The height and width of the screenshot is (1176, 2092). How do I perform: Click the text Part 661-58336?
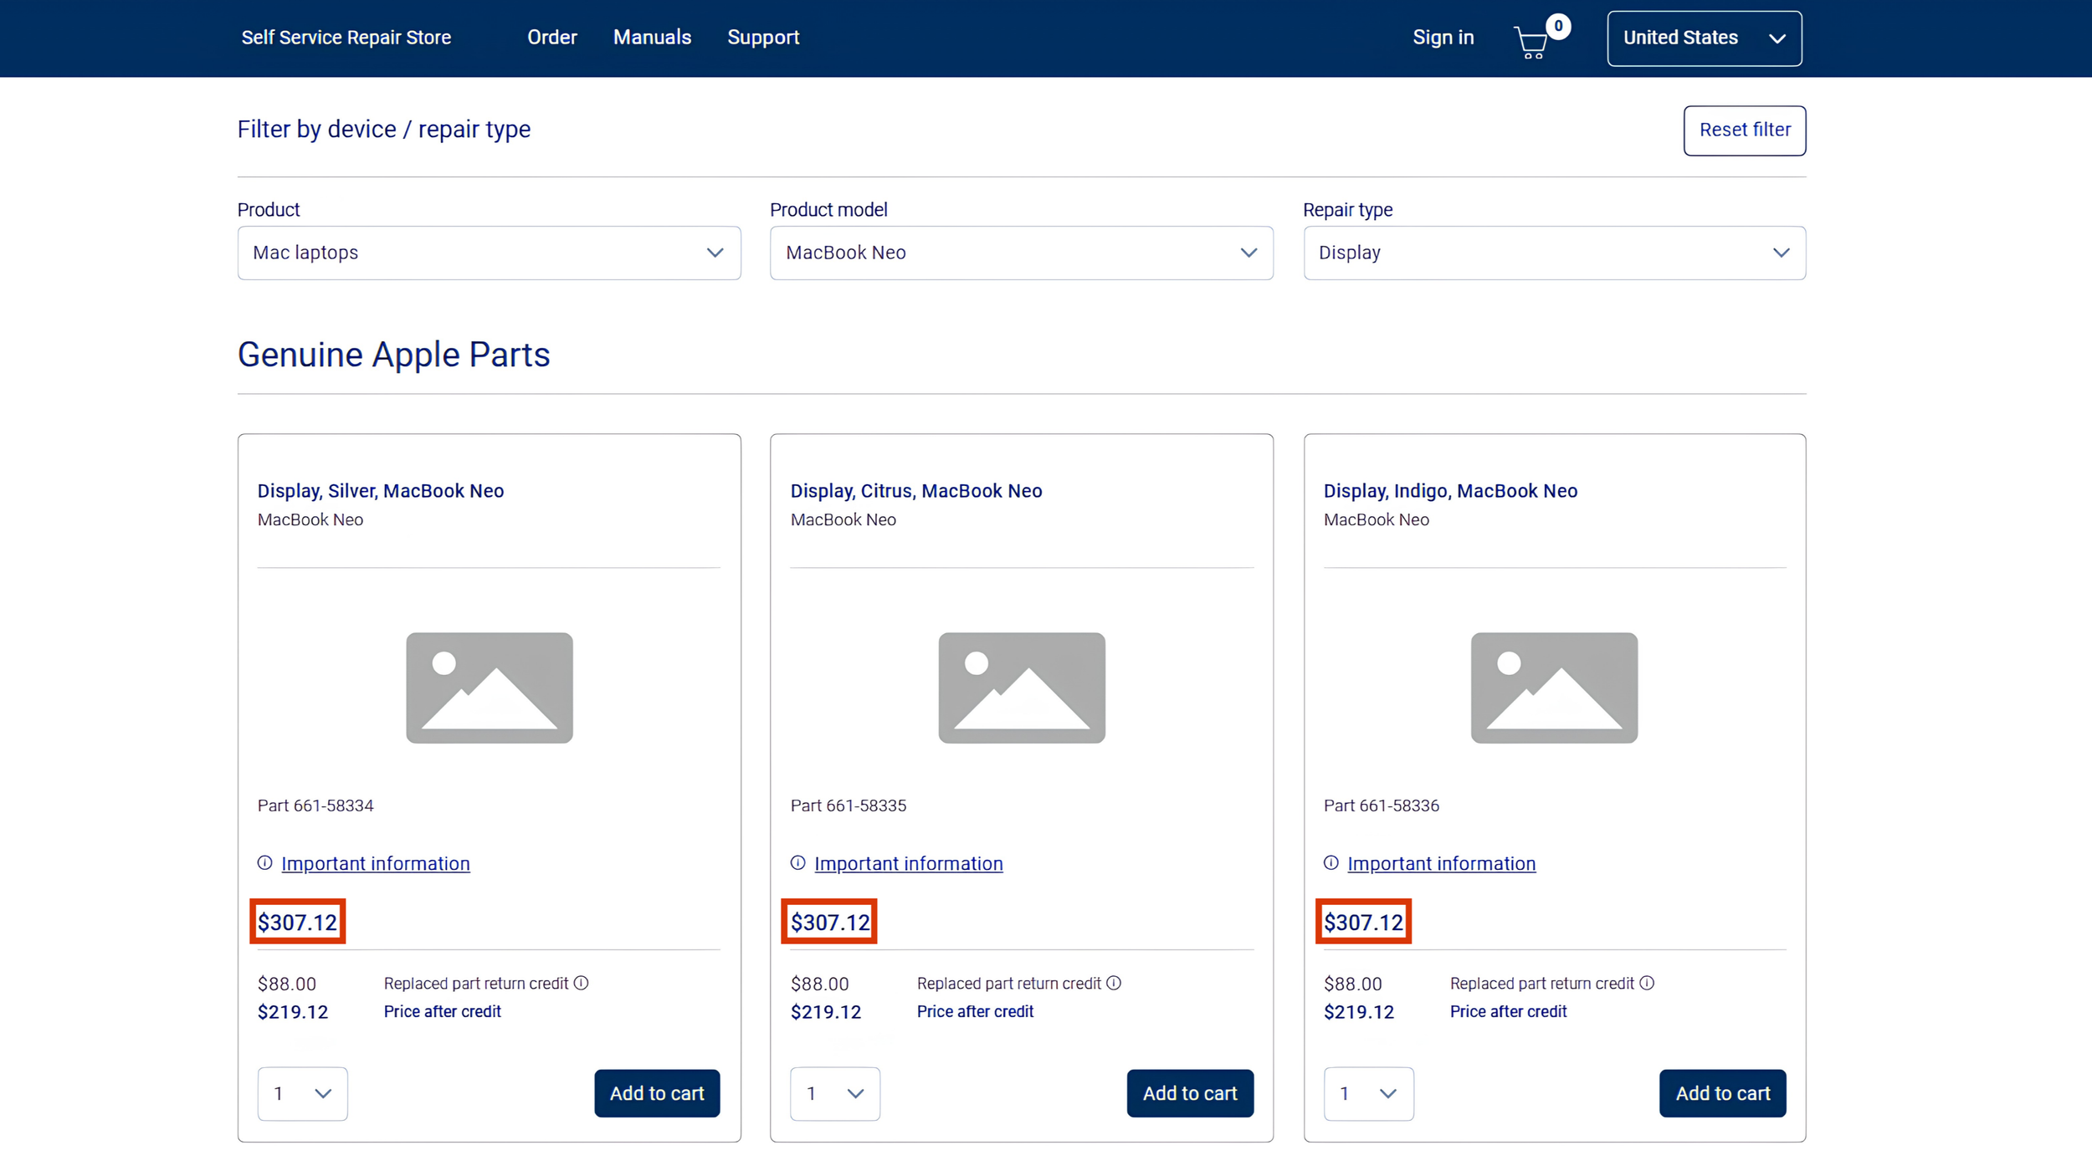click(1382, 805)
